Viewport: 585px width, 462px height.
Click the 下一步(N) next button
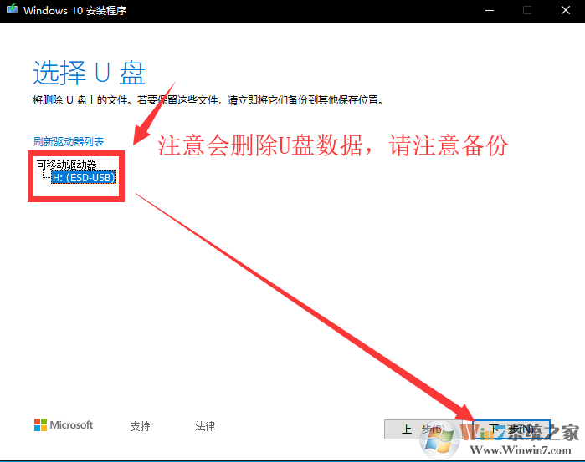coord(511,429)
